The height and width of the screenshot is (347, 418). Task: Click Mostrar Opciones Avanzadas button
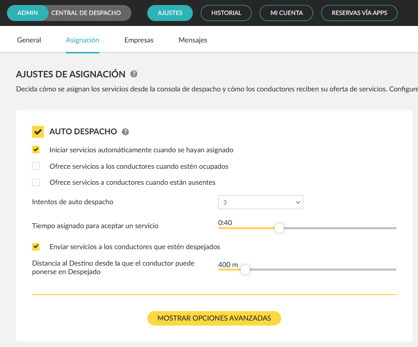pyautogui.click(x=214, y=318)
